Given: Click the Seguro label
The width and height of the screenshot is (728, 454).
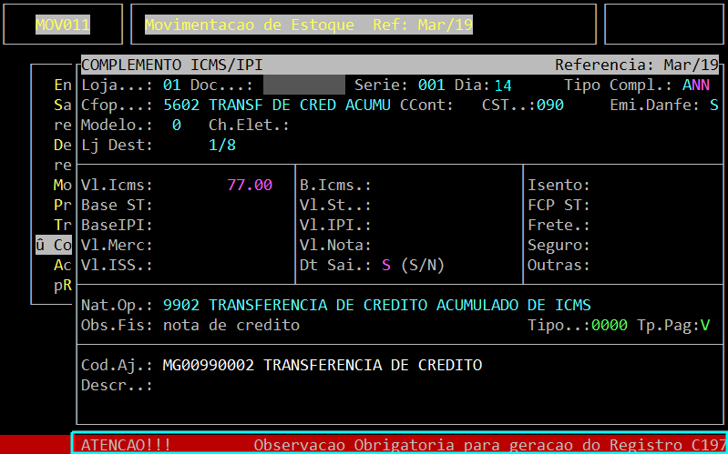Looking at the screenshot, I should [x=559, y=245].
